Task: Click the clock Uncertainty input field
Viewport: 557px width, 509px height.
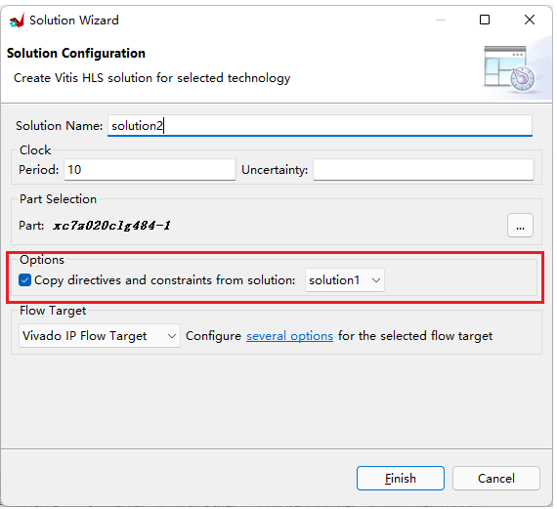Action: click(423, 169)
